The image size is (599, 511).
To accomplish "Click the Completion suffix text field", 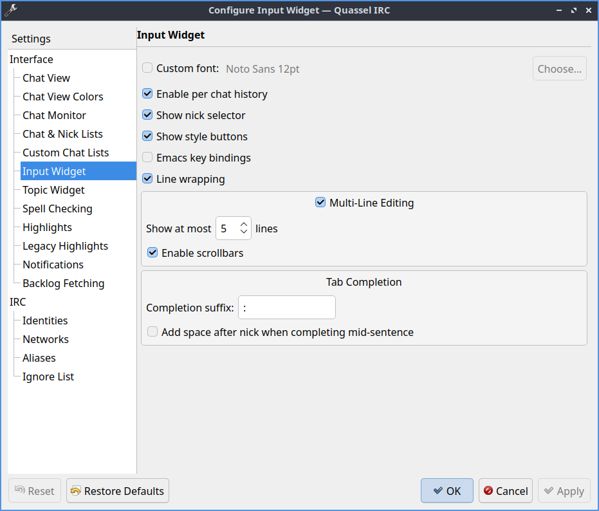I will [286, 308].
